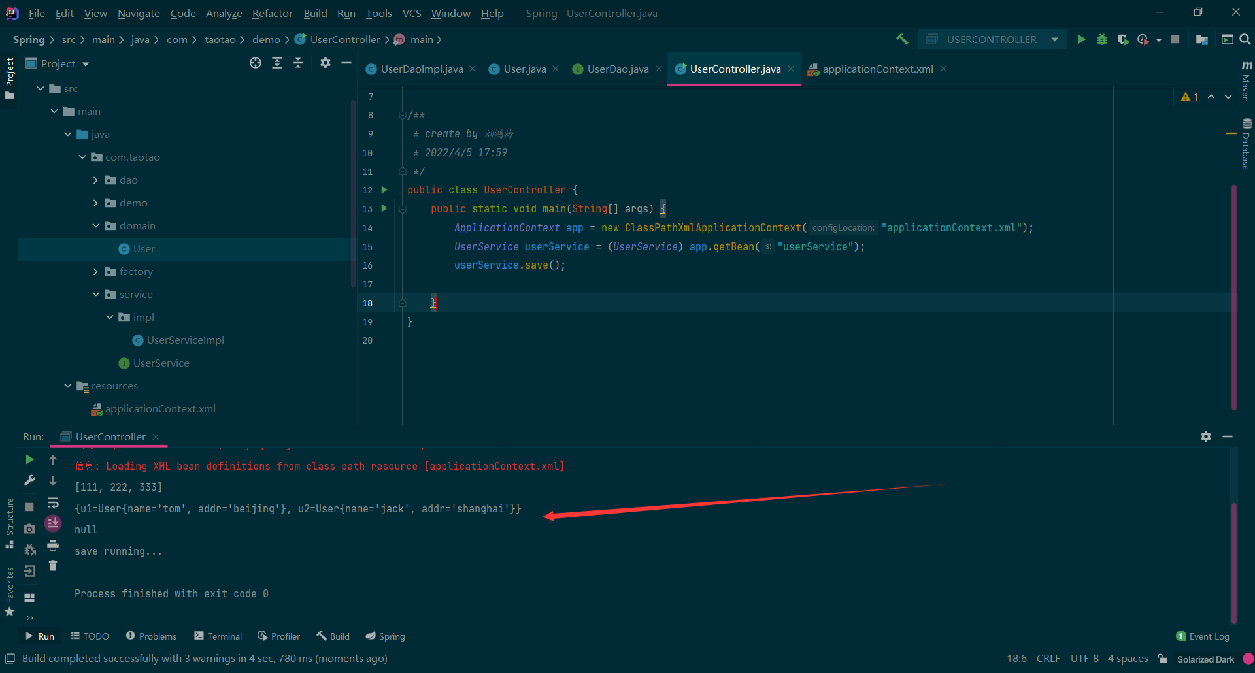Change CRLF line separator
Viewport: 1255px width, 673px height.
coord(1048,659)
